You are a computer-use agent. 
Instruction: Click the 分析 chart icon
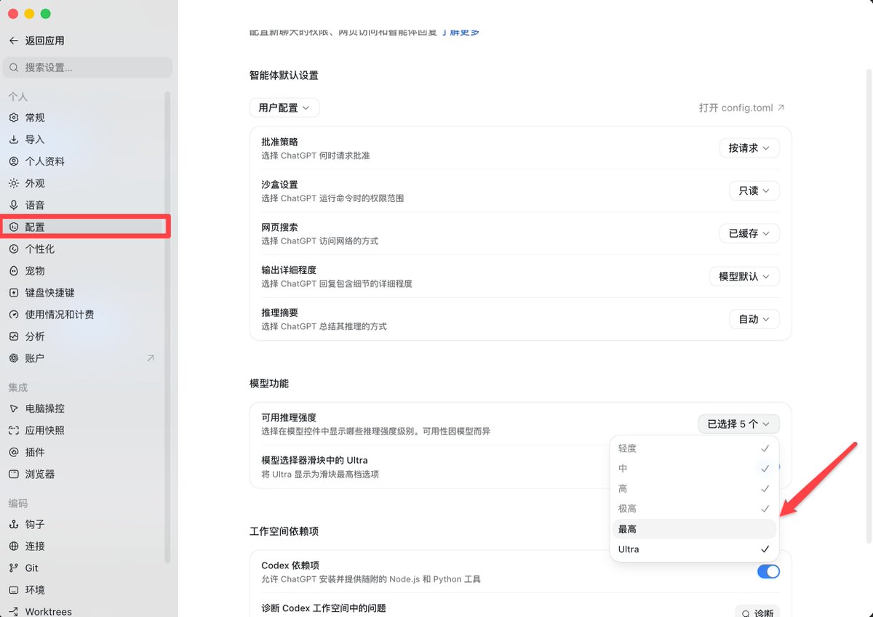[14, 336]
